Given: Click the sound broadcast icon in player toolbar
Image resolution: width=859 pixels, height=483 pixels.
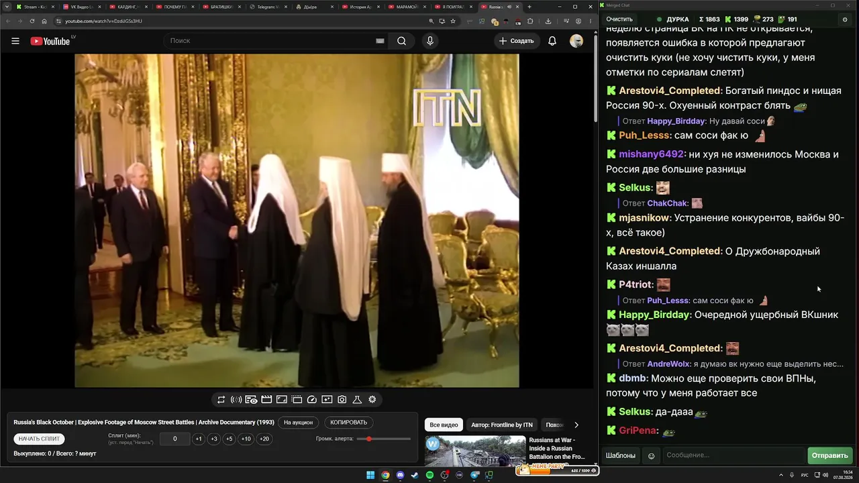Looking at the screenshot, I should pos(236,400).
